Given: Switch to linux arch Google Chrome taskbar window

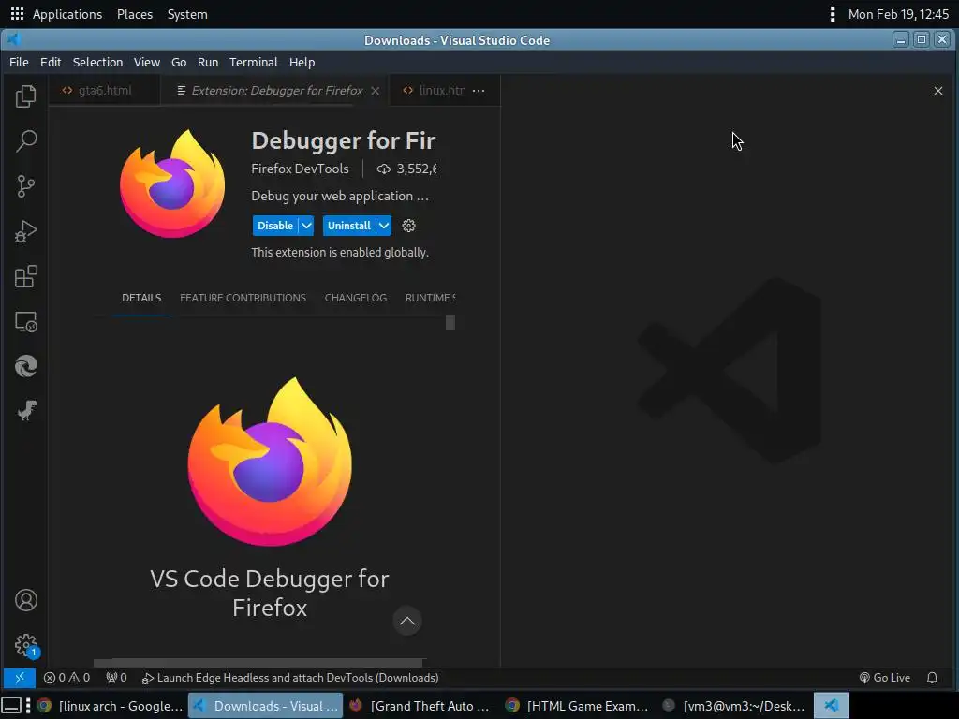Looking at the screenshot, I should (x=111, y=706).
